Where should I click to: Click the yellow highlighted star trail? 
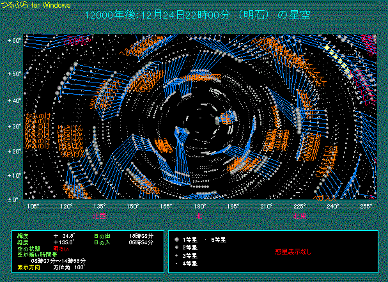[338, 58]
